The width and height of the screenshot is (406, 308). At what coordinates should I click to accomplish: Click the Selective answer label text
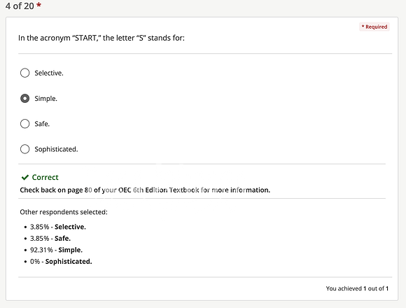pyautogui.click(x=49, y=73)
